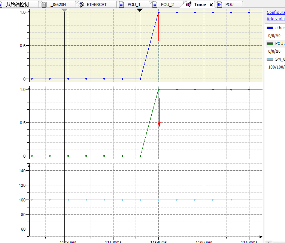
Task: Switch to the POU_1 tab
Action: (134, 4)
